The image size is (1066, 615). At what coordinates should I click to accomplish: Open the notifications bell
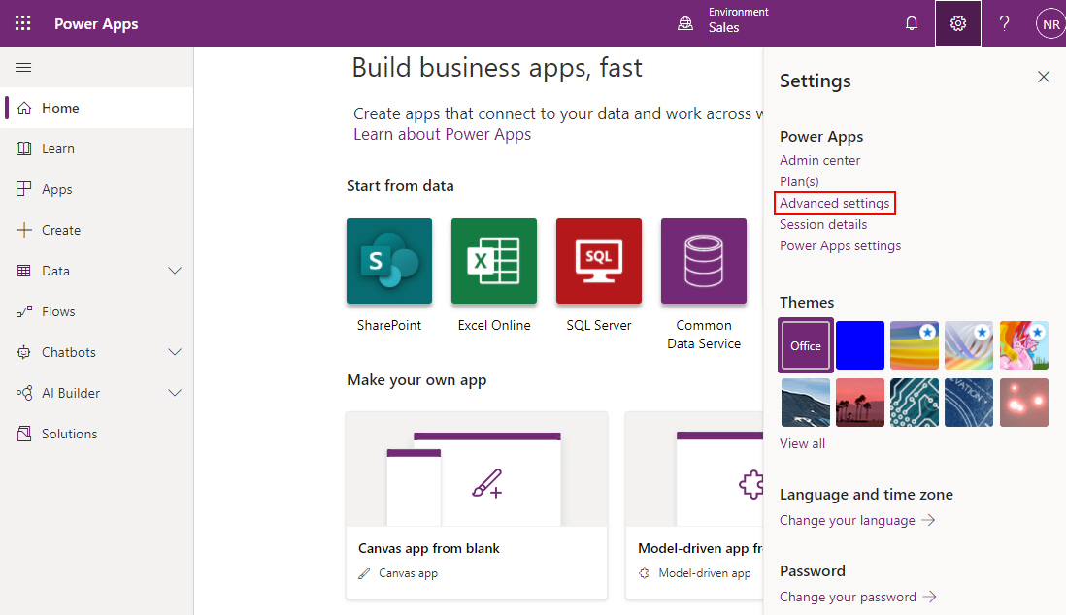[x=912, y=24]
